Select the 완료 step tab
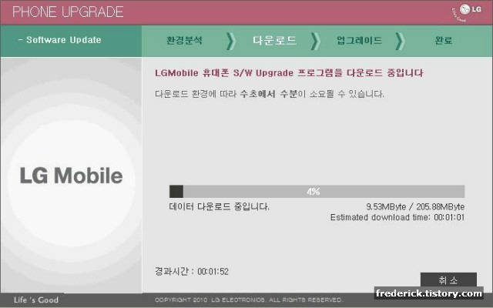 444,41
